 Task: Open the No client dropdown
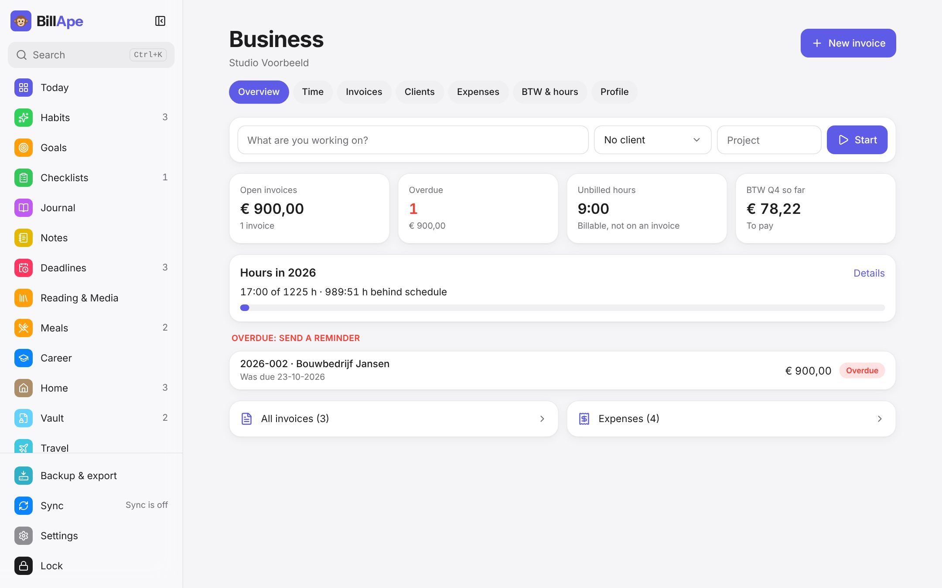(652, 140)
